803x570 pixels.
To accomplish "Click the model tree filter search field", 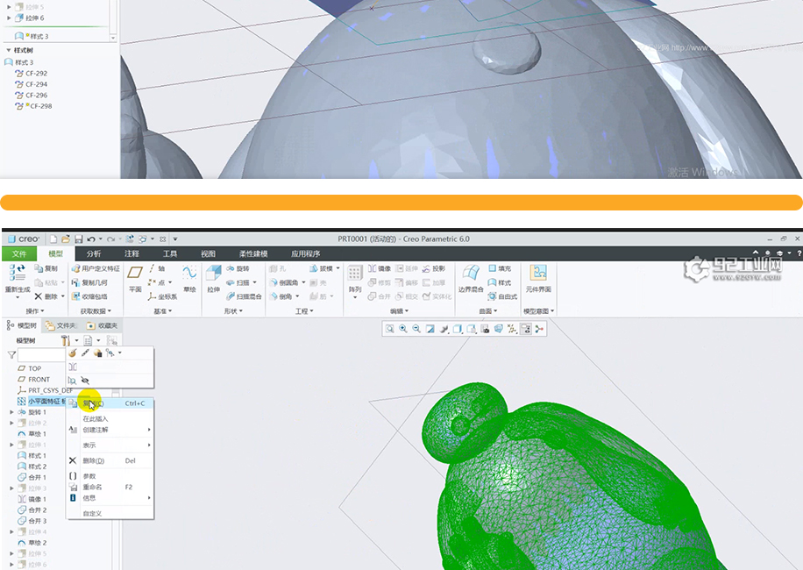I will tap(42, 354).
